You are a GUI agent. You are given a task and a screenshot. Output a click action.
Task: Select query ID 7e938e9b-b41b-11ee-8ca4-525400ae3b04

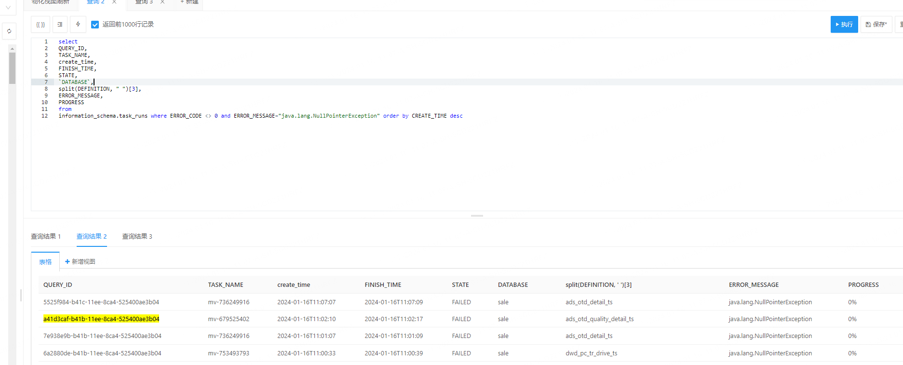click(102, 336)
